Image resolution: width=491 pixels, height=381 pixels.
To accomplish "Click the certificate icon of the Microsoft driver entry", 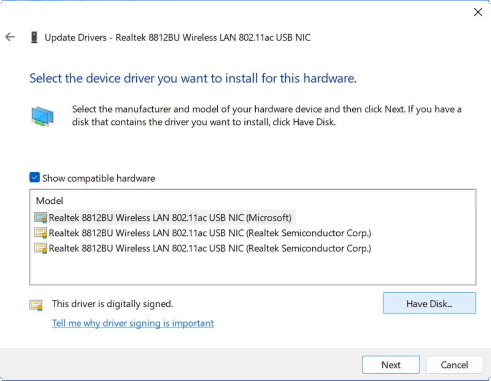I will pos(40,218).
